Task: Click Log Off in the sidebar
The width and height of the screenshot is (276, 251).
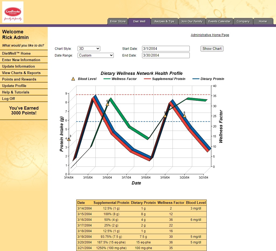Action: click(8, 99)
